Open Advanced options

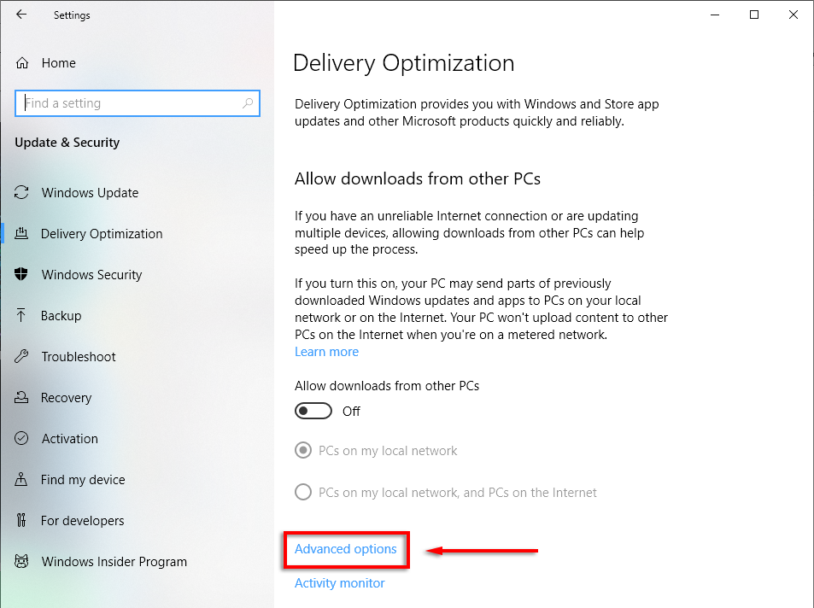(x=346, y=549)
